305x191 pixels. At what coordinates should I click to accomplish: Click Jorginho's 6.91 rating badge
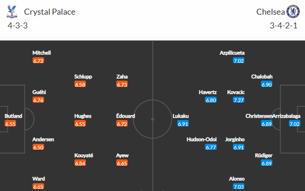[x=238, y=147]
